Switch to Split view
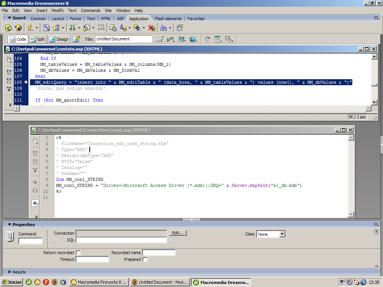Image resolution: width=383 pixels, height=287 pixels. pyautogui.click(x=38, y=39)
